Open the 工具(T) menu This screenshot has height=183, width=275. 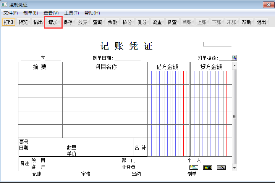[71, 13]
